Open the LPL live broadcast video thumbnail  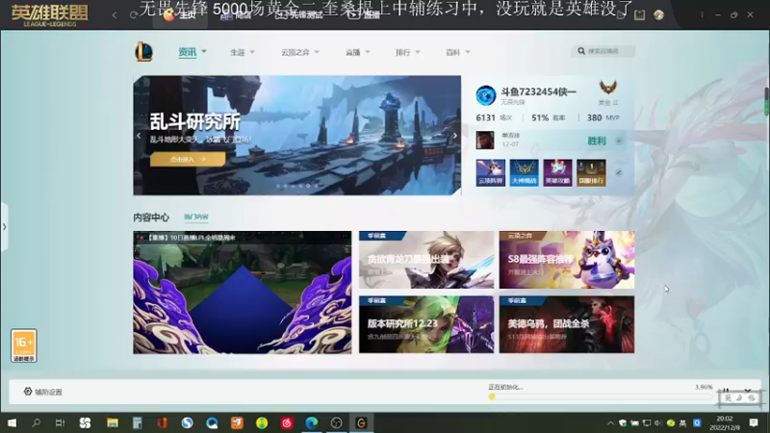(243, 293)
